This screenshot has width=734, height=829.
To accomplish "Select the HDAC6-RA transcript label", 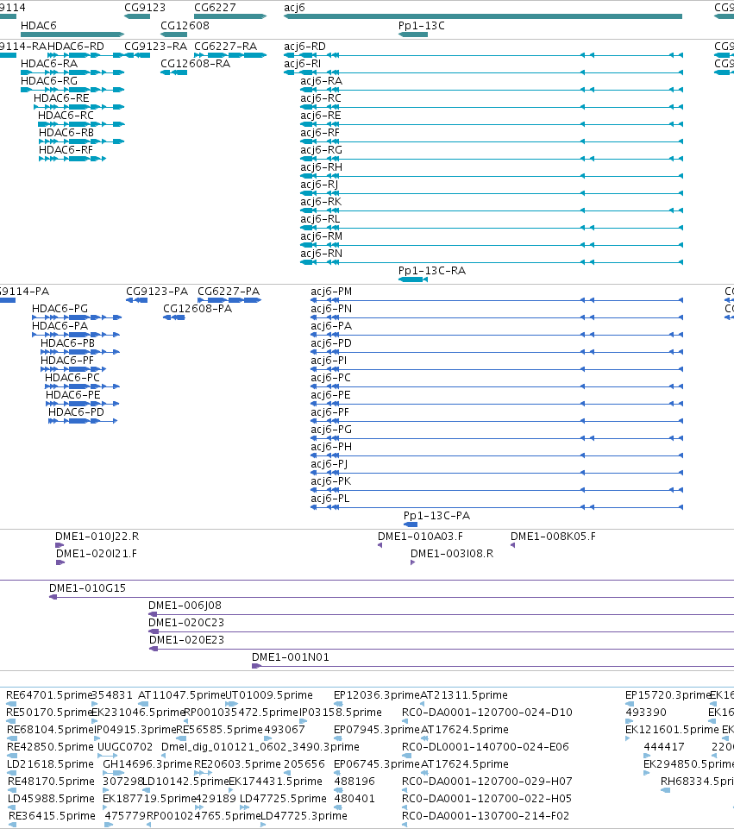I will [49, 64].
